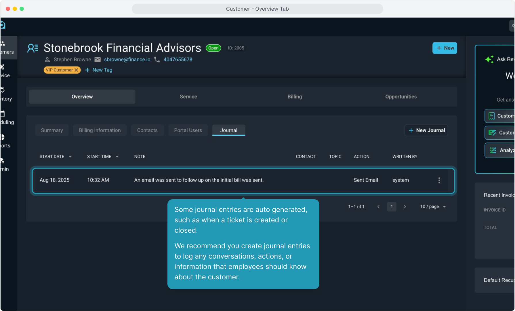Click the system written-by cell
Viewport: 515px width, 311px height.
point(401,180)
